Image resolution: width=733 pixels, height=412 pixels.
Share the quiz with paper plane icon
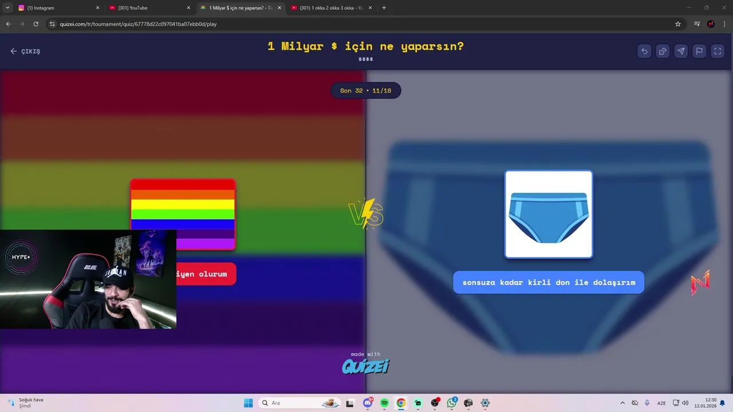pyautogui.click(x=681, y=51)
